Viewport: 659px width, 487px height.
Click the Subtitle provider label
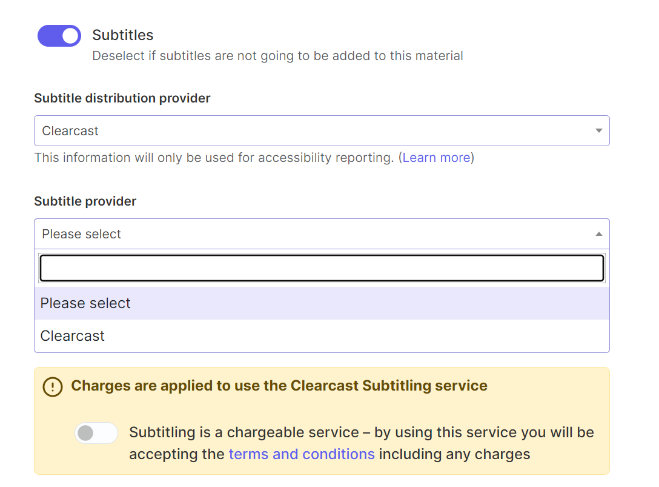tap(85, 201)
